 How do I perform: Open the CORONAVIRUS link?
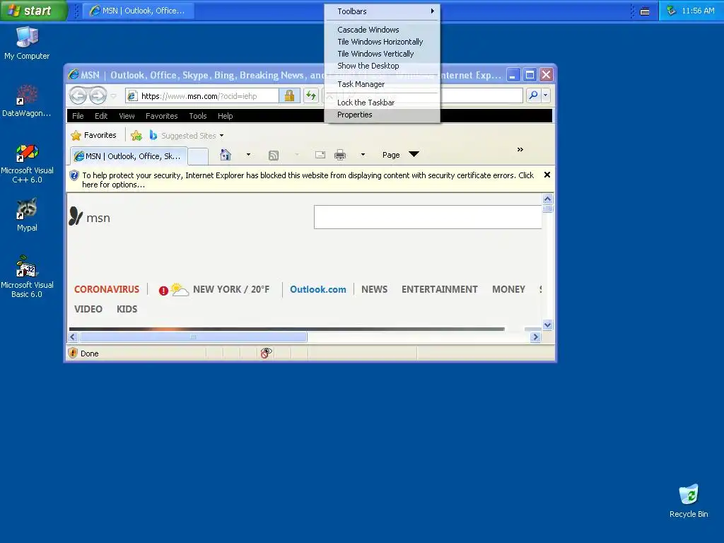[x=107, y=289]
